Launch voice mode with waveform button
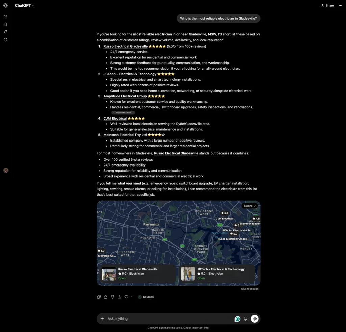 coord(255,318)
